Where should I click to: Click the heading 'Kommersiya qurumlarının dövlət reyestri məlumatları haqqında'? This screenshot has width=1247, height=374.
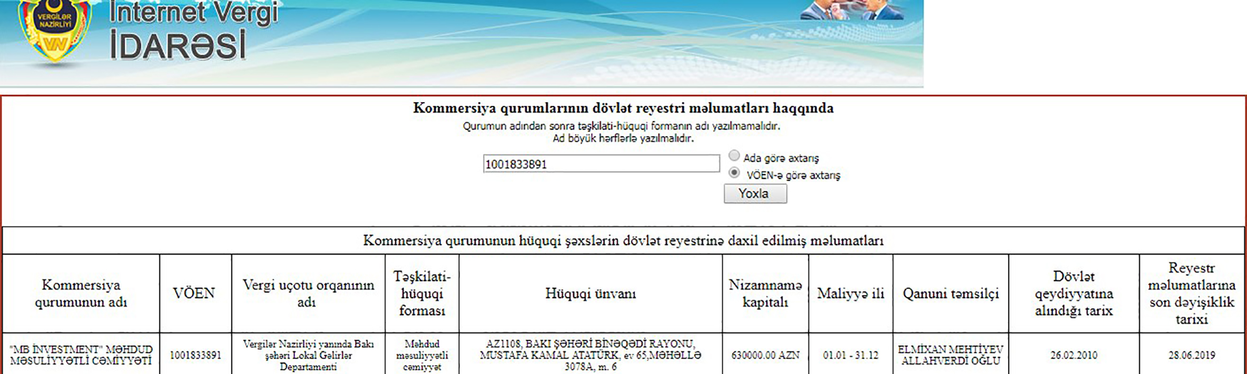pyautogui.click(x=623, y=108)
